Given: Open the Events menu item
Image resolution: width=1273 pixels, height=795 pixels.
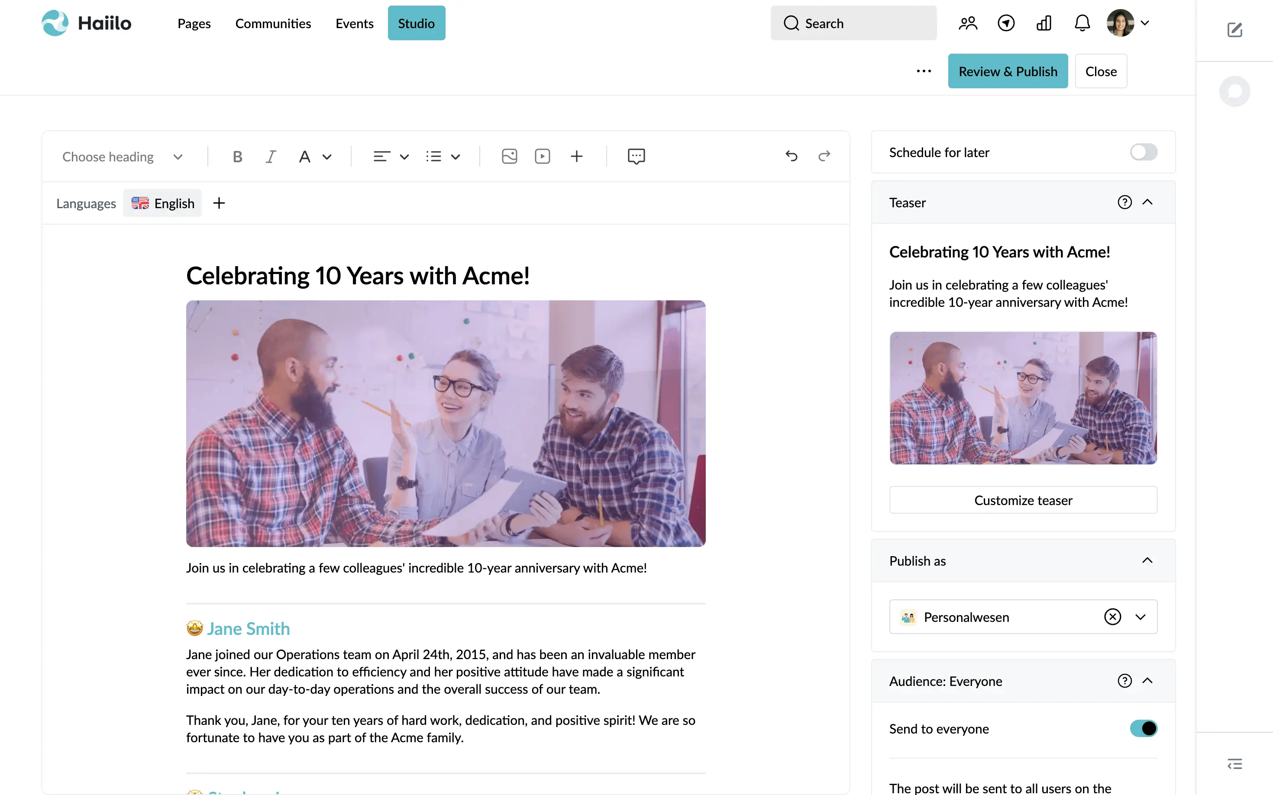Looking at the screenshot, I should tap(355, 23).
